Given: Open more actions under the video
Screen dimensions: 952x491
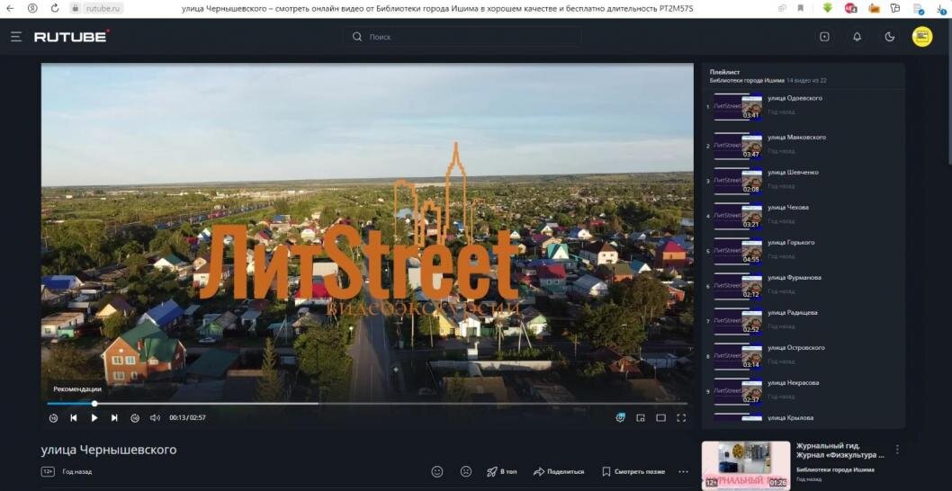Looking at the screenshot, I should coord(684,471).
